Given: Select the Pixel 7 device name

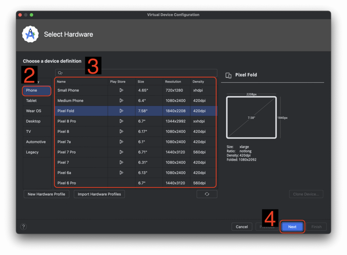Looking at the screenshot, I should pyautogui.click(x=63, y=162).
